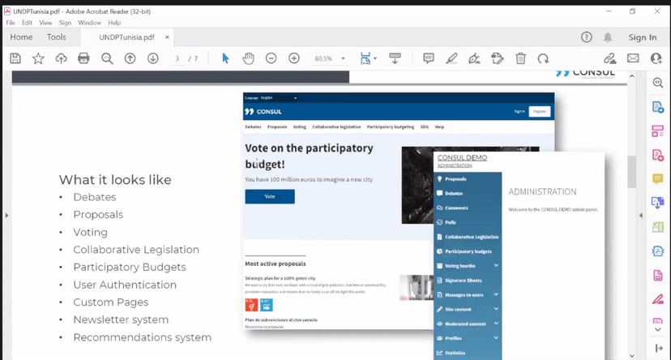Click the "Participatory Budgets" bullet text
Viewport: 671px width, 360px height.
(130, 267)
